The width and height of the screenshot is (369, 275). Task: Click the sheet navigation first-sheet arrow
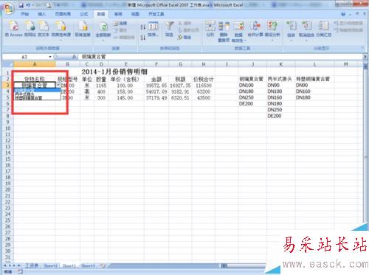click(x=5, y=265)
